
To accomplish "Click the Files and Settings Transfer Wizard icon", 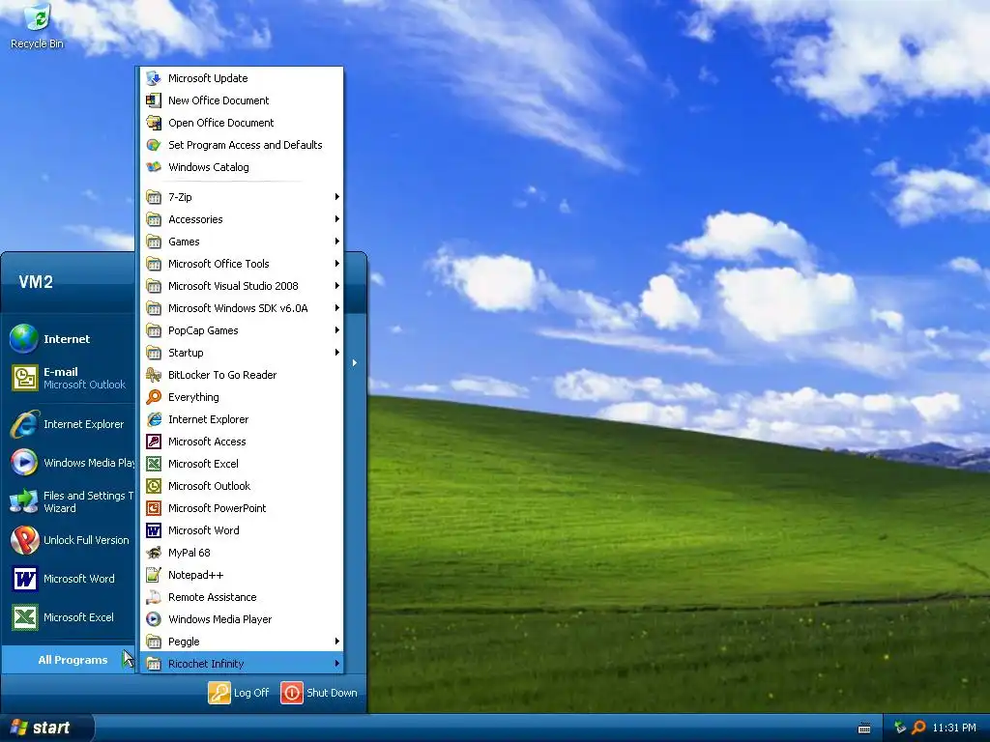I will (24, 501).
